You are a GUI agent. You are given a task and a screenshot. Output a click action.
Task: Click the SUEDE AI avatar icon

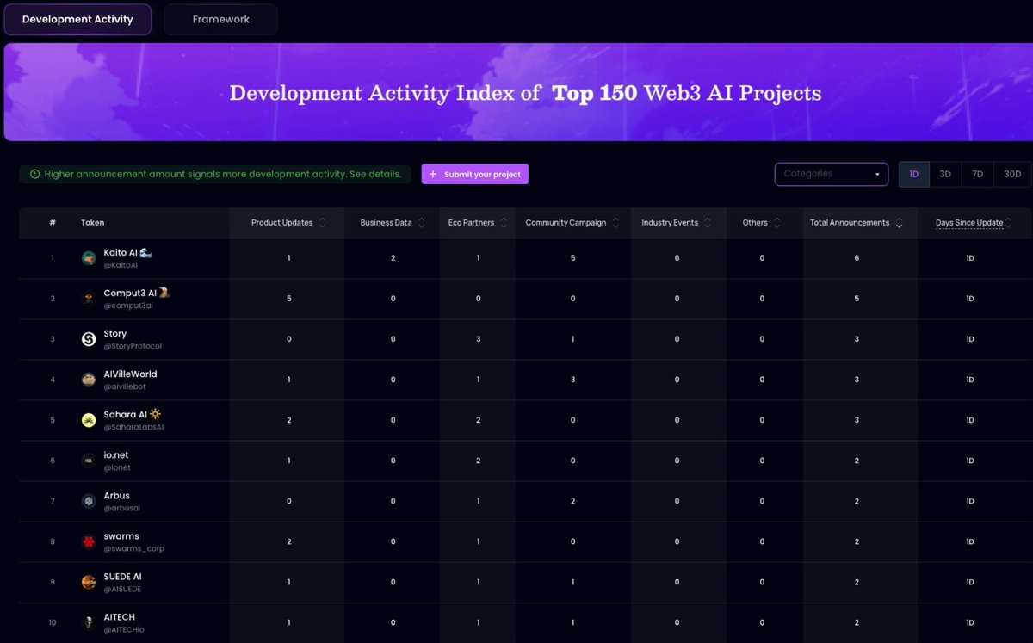coord(89,582)
